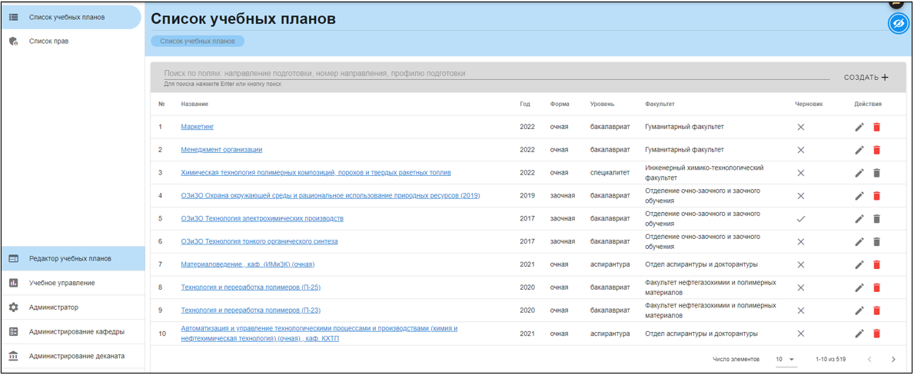Go to next page using right chevron
Viewport: 914px width, 375px height.
(x=893, y=359)
